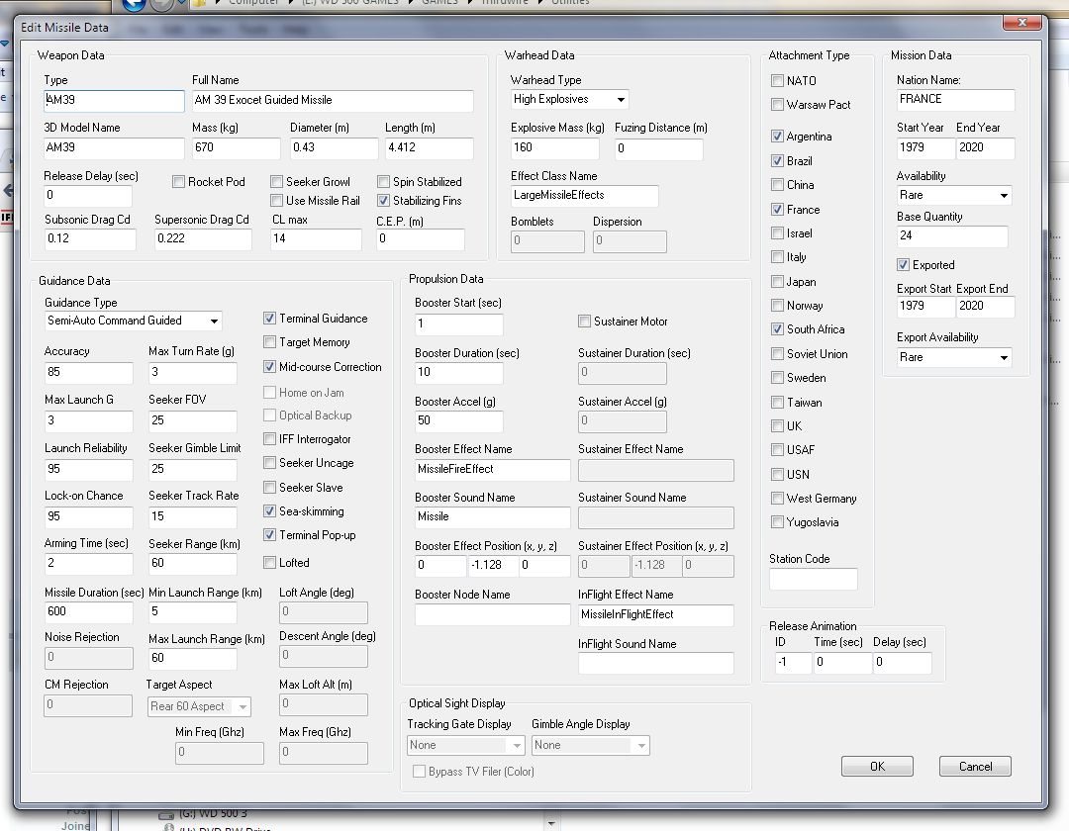Viewport: 1069px width, 831px height.
Task: Click the CL max field
Action: click(x=317, y=239)
